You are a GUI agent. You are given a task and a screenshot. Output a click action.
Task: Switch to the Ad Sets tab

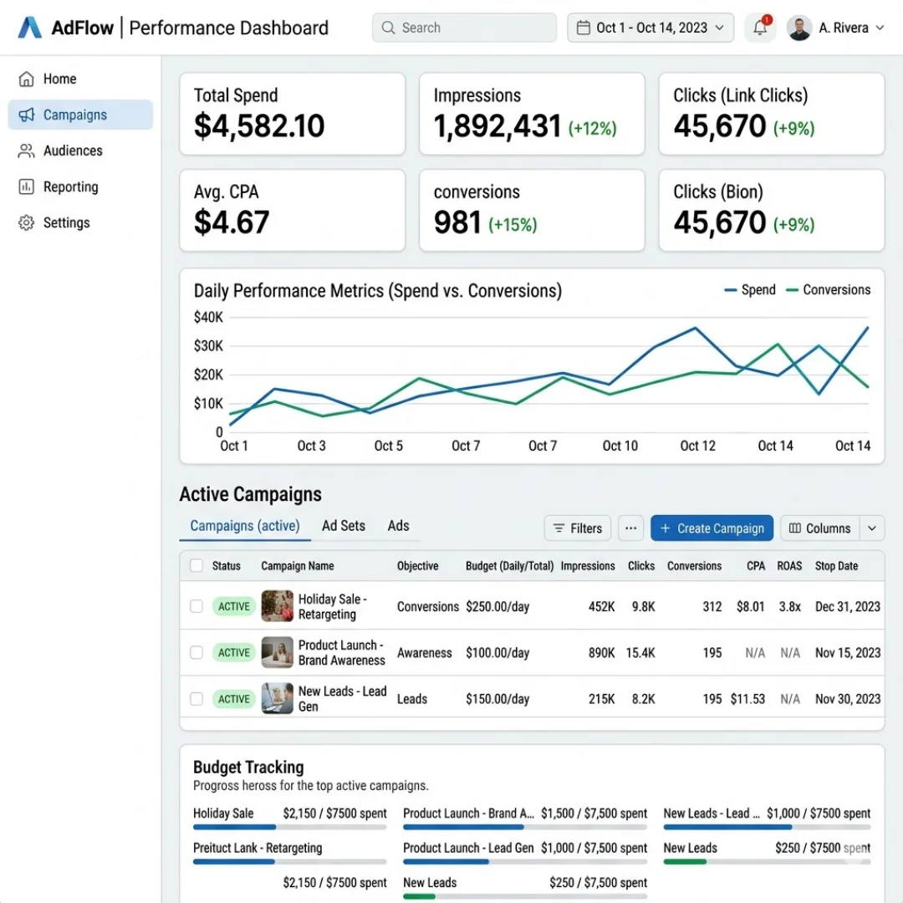(344, 526)
